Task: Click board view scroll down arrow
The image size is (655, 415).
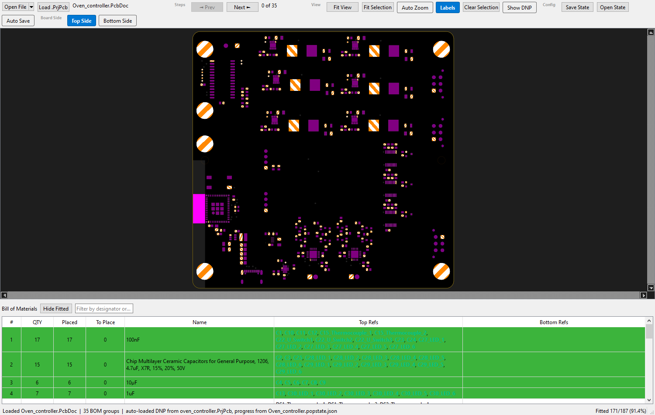Action: (651, 287)
